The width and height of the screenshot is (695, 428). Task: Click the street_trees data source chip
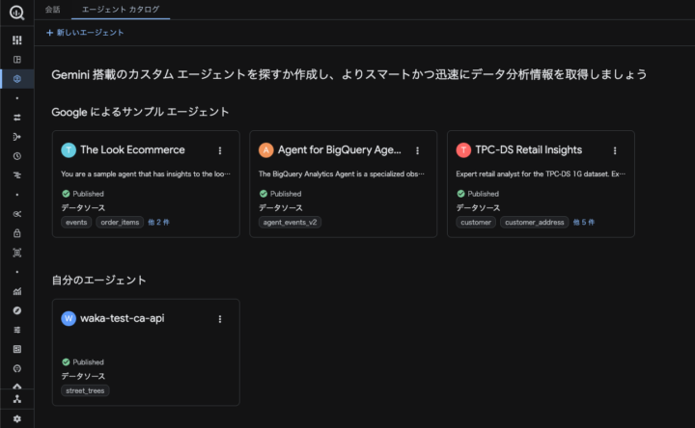(x=85, y=390)
